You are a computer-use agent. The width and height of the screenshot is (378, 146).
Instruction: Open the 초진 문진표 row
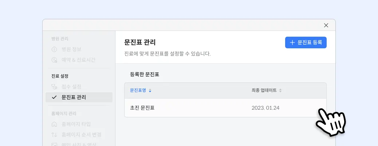pos(142,108)
